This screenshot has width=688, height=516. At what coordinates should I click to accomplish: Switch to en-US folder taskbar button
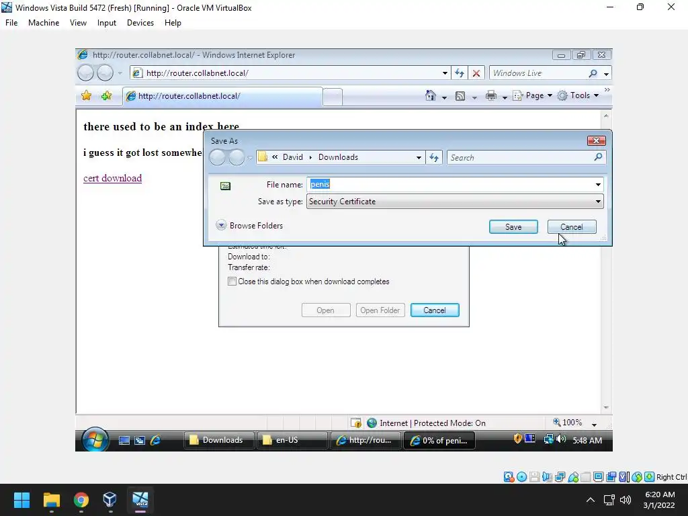click(292, 440)
